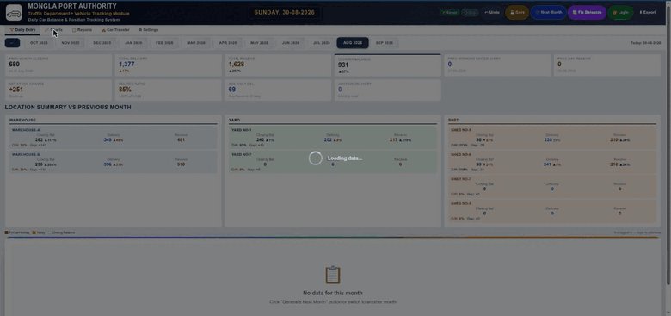The height and width of the screenshot is (316, 671).
Task: Click the YARD NO-7 summary row
Action: (333, 162)
